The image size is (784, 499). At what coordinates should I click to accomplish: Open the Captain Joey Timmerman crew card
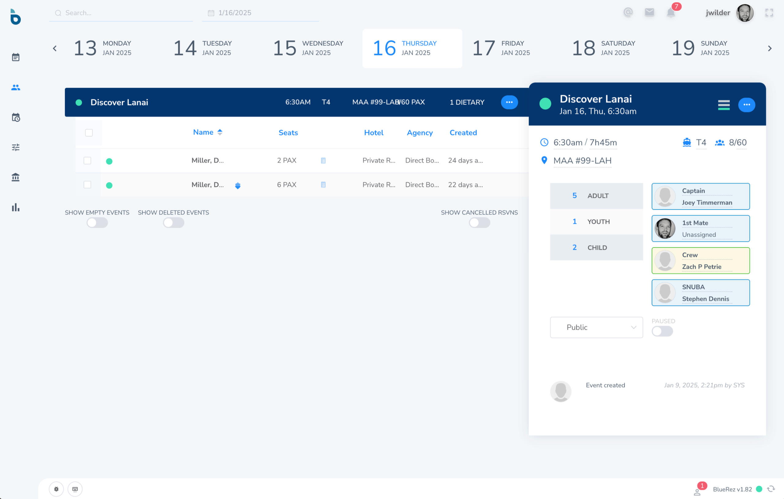700,196
